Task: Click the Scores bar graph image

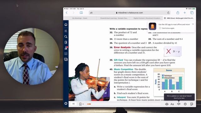Action: (169, 82)
